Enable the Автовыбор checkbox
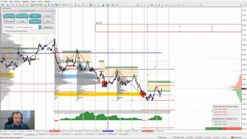 [x=4, y=27]
